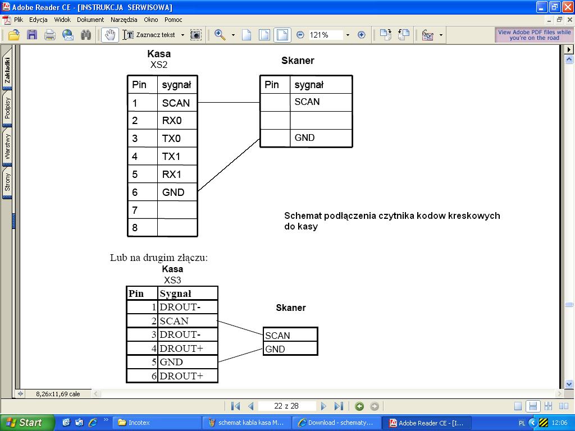Click the page number input field

click(286, 406)
